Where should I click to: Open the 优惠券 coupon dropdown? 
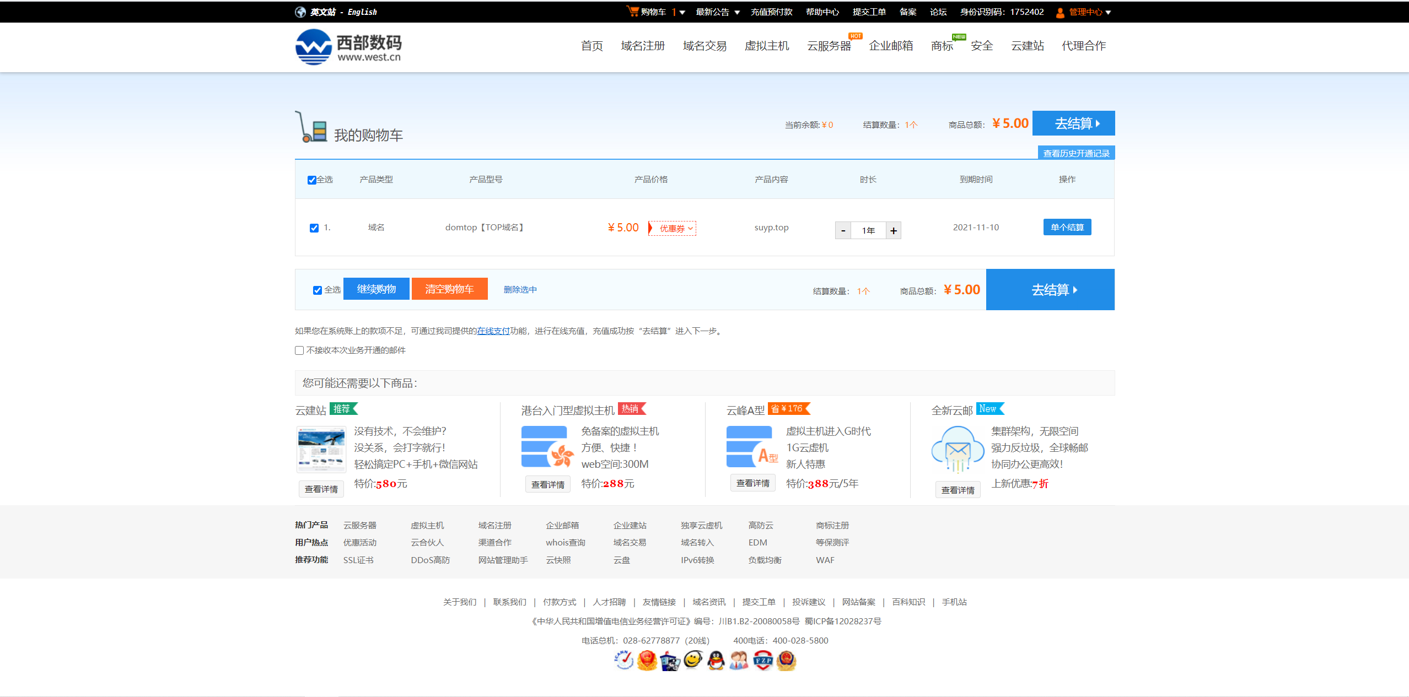tap(675, 228)
